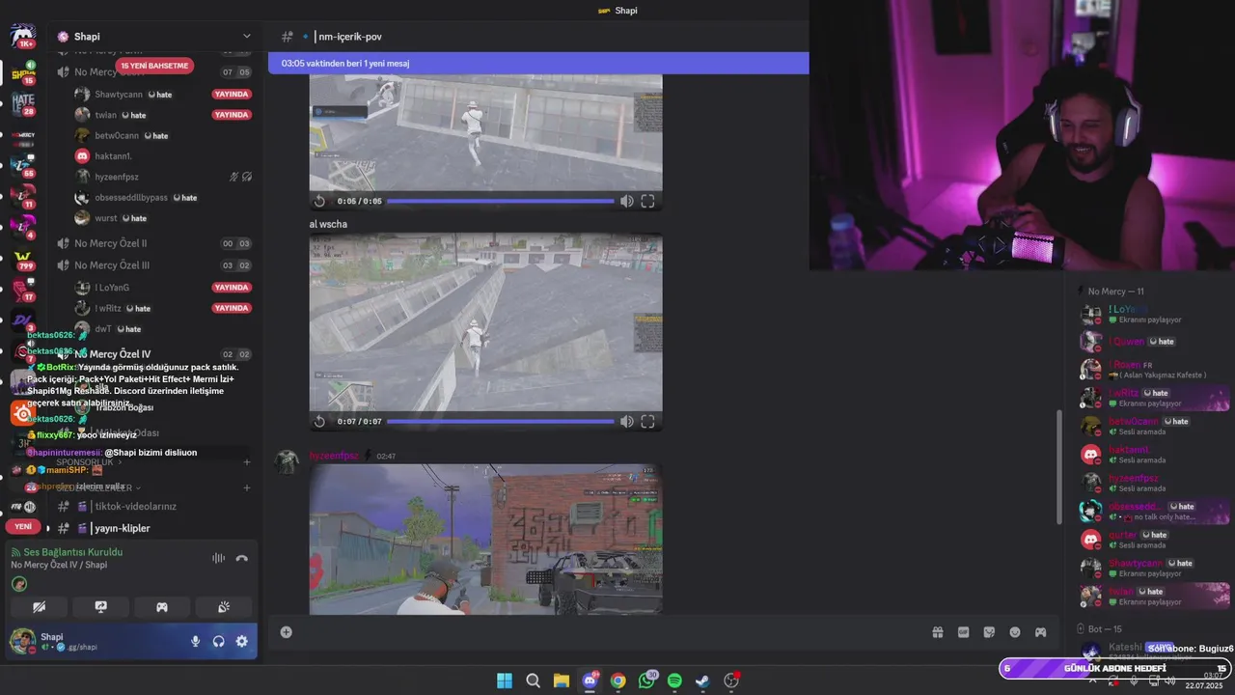Click the 15 YENİ BAHSETME pill
Screen dimensions: 1235x695
point(154,66)
